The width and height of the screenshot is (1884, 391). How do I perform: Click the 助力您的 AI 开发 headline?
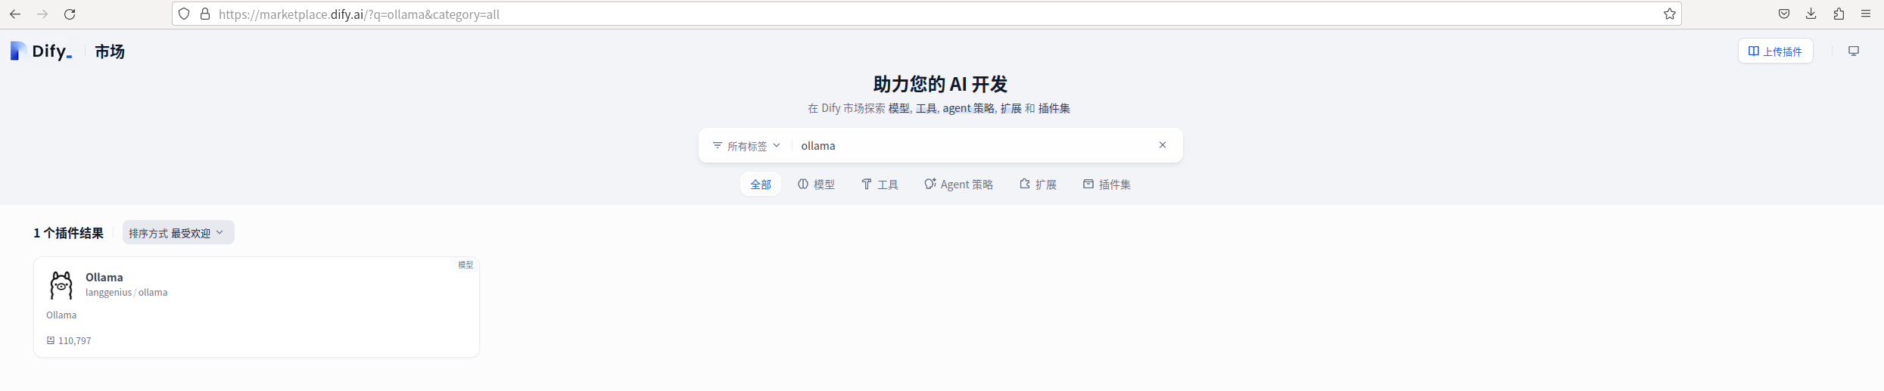(940, 84)
